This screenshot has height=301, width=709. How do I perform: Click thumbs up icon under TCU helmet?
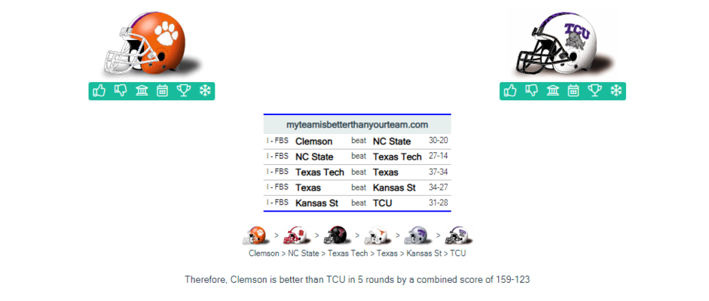pos(510,91)
